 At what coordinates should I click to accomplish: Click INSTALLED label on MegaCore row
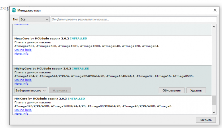pyautogui.click(x=79, y=39)
